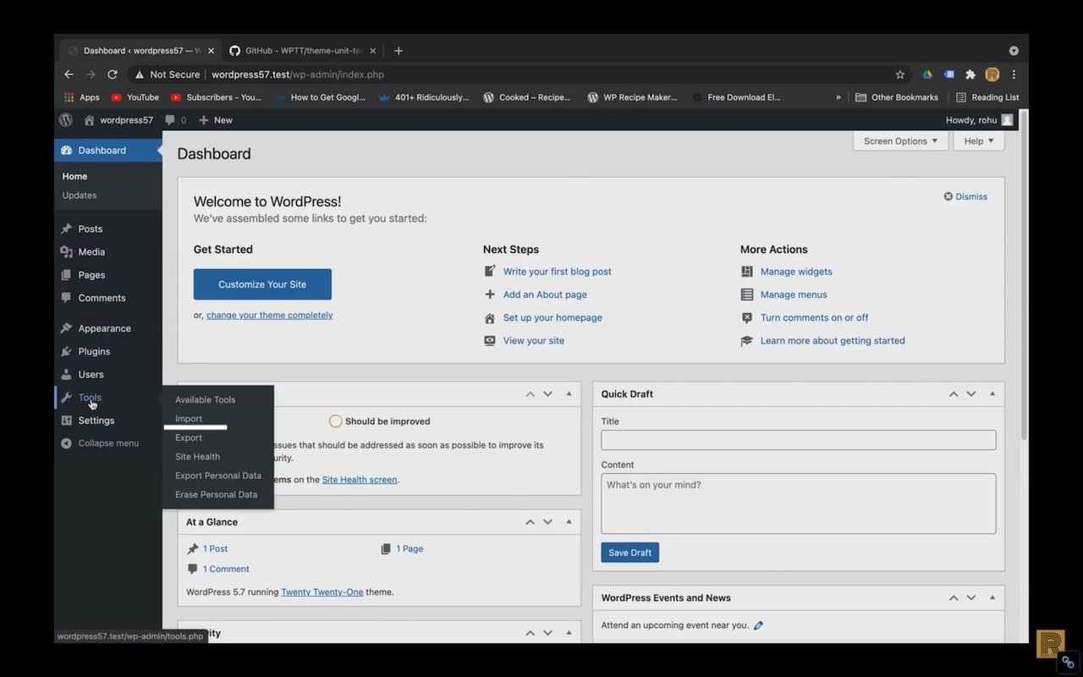The width and height of the screenshot is (1083, 677).
Task: Choose Export in the Tools submenu
Action: coord(189,438)
